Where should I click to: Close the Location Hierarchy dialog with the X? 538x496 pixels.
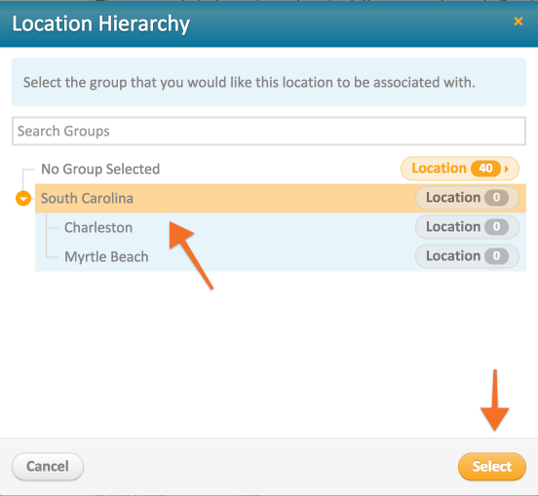point(519,21)
